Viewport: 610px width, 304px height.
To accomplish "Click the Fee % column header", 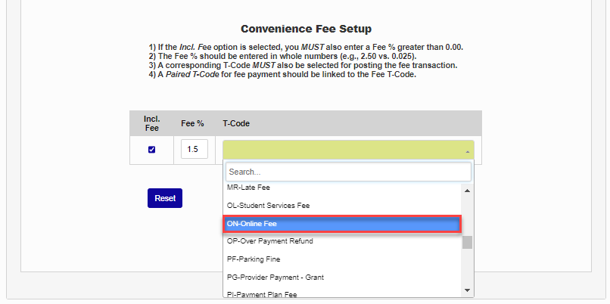I will point(193,123).
